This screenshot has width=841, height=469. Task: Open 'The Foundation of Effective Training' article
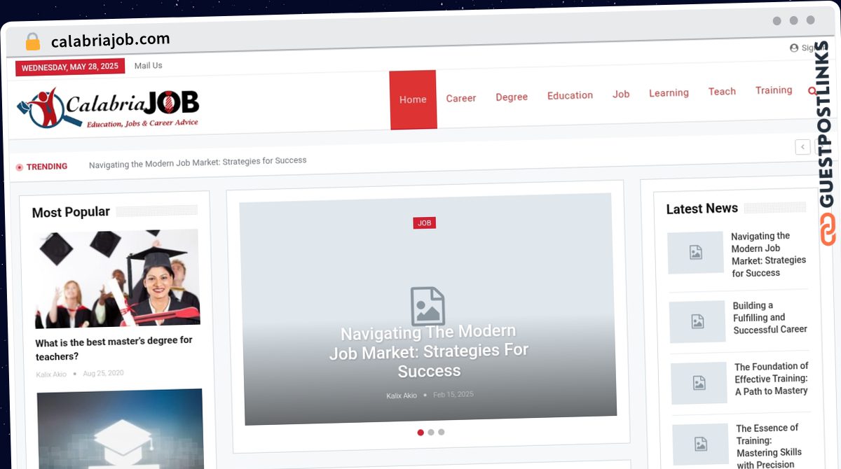tap(772, 379)
